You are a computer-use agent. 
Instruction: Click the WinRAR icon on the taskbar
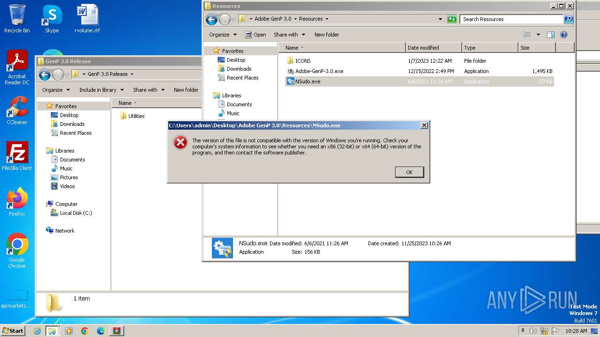[x=117, y=331]
